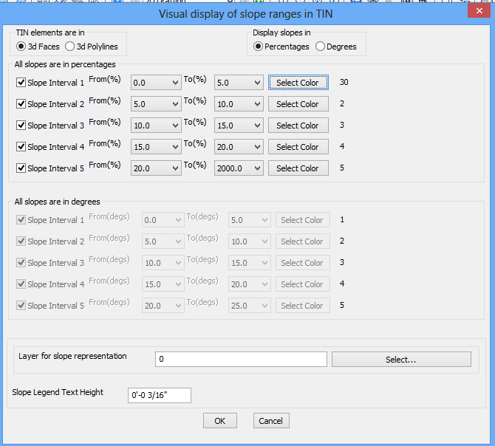Pick color for Slope Interval 4 percentage
This screenshot has height=446, width=495.
298,147
